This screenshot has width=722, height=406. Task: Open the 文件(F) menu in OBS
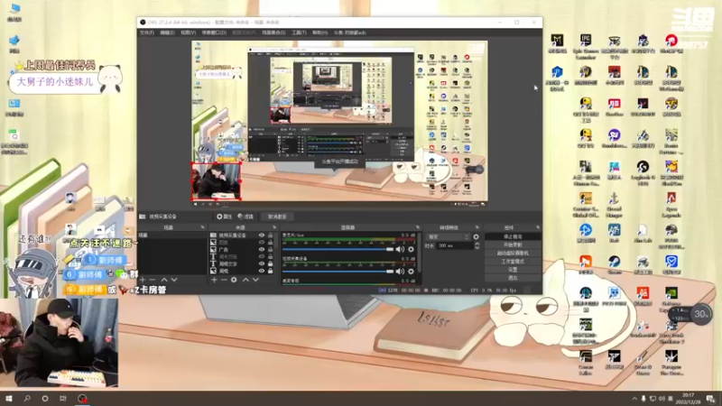point(147,32)
